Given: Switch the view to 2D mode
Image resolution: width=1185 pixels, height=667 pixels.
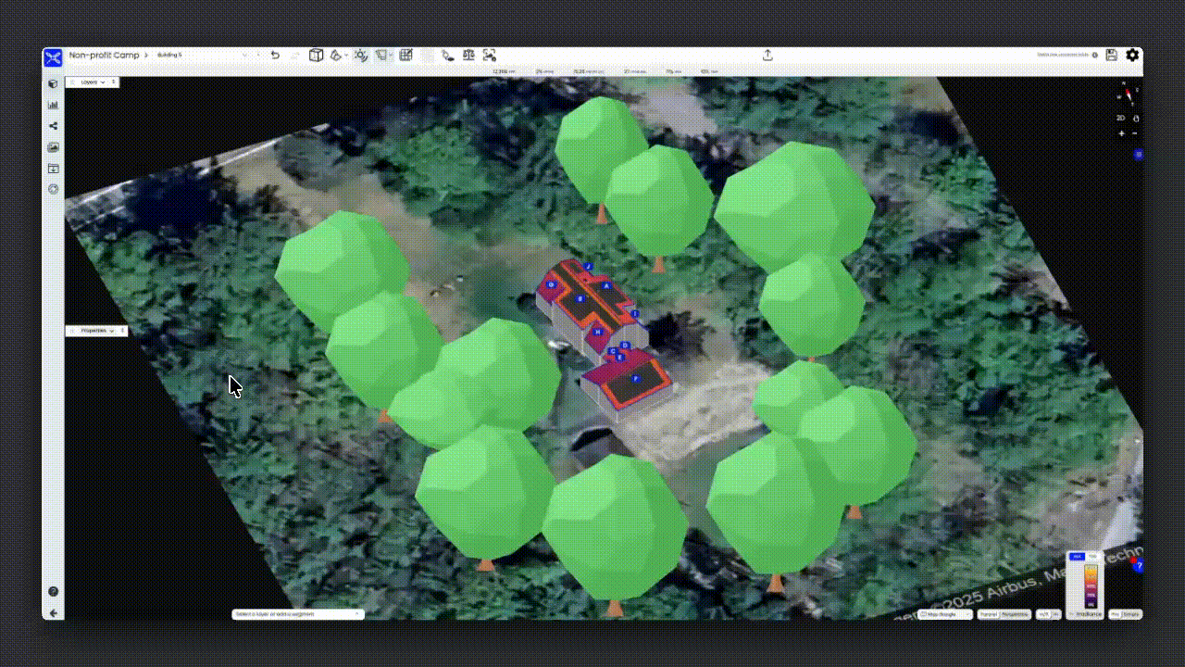Looking at the screenshot, I should (1120, 118).
